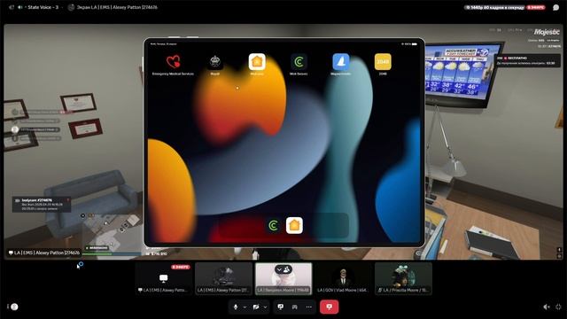Click the 1440p 60 fps stream quality badge

(x=494, y=7)
